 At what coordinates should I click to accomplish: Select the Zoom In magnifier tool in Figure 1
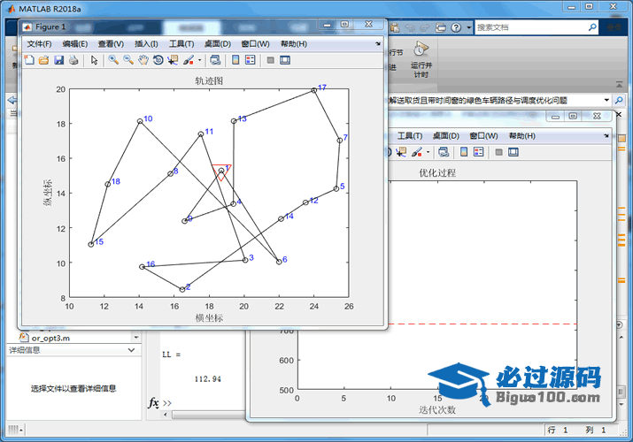click(113, 60)
